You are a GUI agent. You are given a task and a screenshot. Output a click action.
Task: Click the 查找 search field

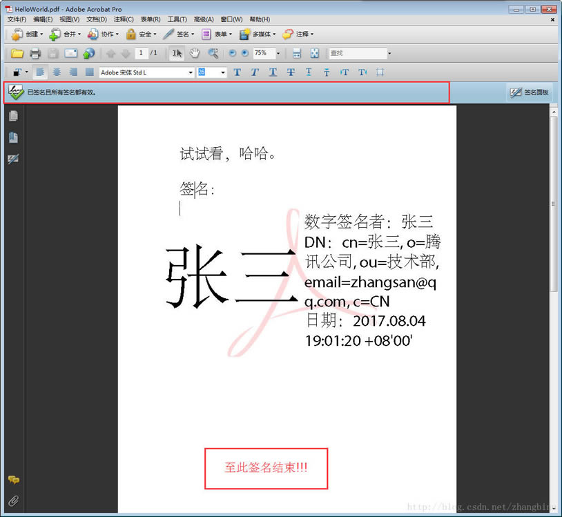click(358, 53)
